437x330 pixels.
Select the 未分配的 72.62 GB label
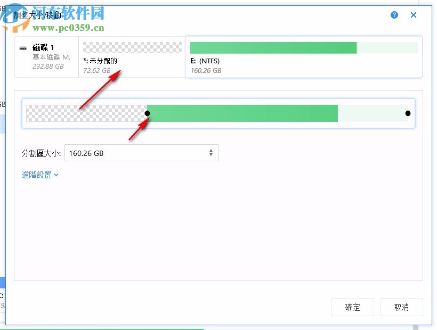tap(99, 64)
